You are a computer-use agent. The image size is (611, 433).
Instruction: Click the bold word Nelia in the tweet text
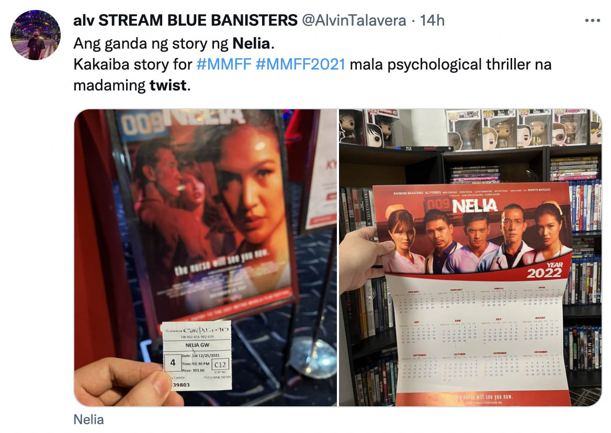(x=251, y=43)
